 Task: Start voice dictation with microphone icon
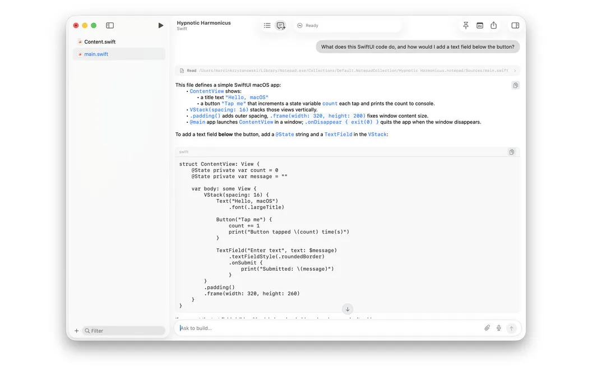[499, 328]
